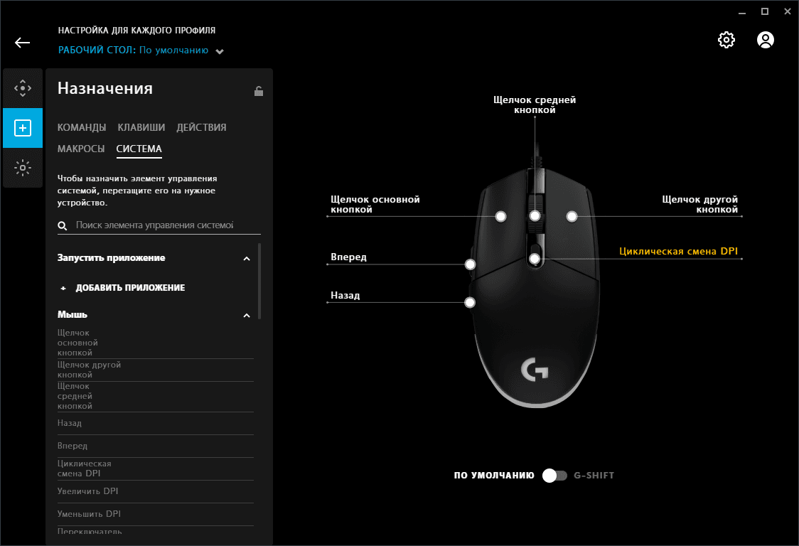The width and height of the screenshot is (799, 546).
Task: Open the lighting effects sidebar icon
Action: (23, 168)
